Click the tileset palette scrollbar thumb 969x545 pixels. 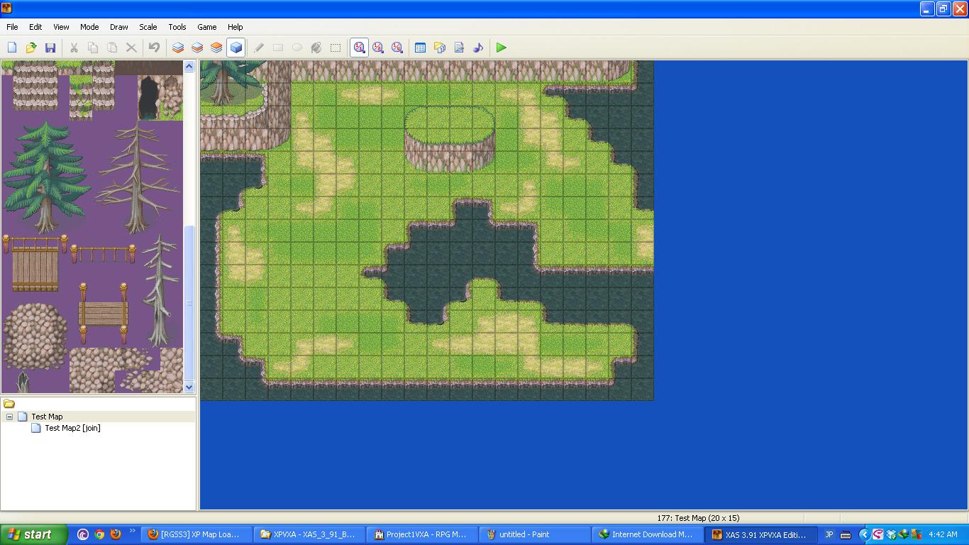coord(189,304)
